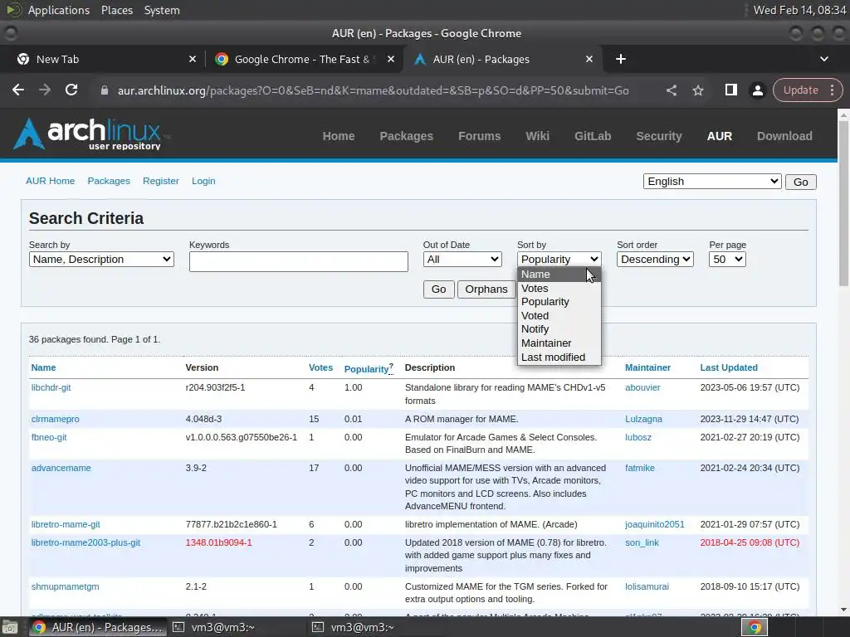The width and height of the screenshot is (850, 637).
Task: Reload the AUR packages page
Action: (71, 90)
